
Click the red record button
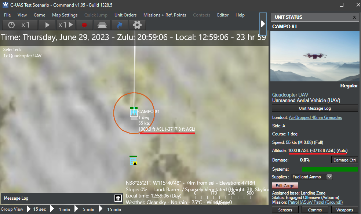84,25
